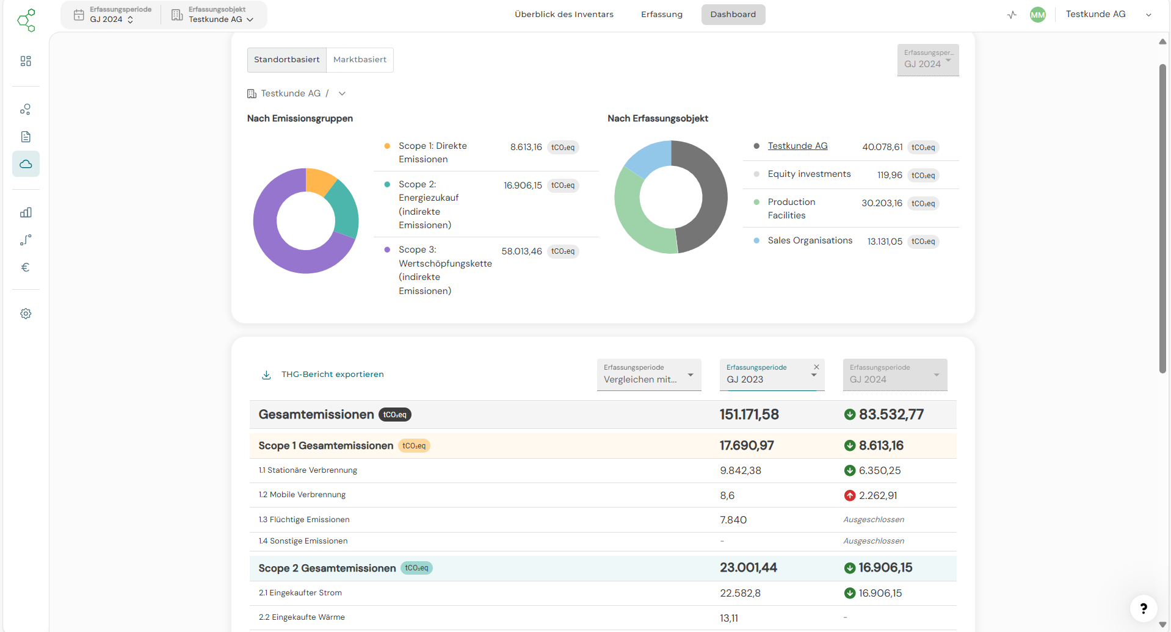
Task: Click the document icon in sidebar
Action: (26, 137)
